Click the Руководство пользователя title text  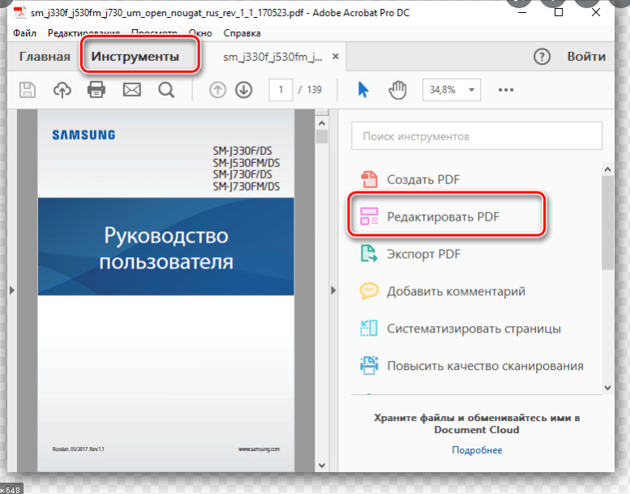pos(166,247)
